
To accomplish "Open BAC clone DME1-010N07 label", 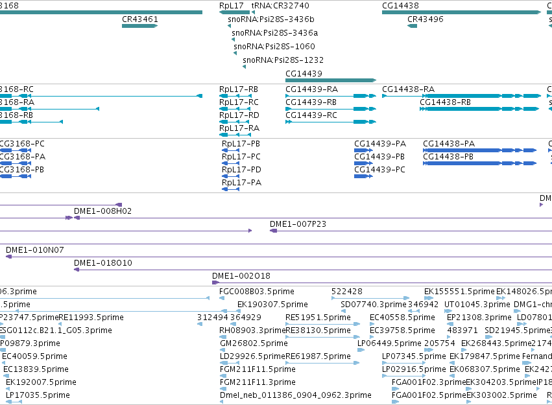I will (x=35, y=250).
